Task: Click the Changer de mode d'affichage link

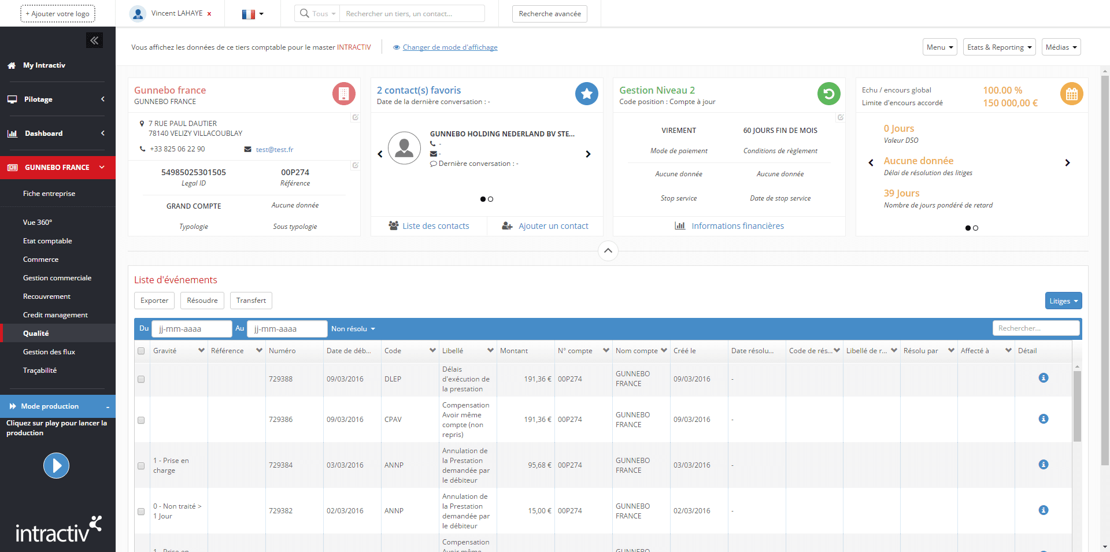Action: coord(450,47)
